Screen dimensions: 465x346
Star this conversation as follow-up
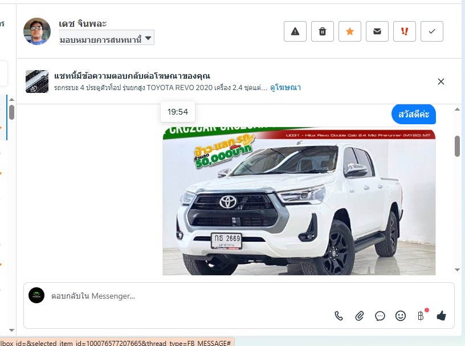click(x=350, y=31)
